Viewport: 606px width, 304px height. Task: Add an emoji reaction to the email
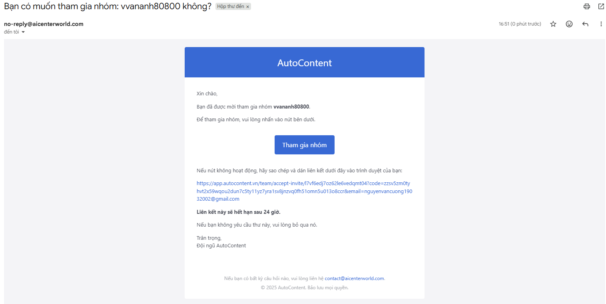569,24
